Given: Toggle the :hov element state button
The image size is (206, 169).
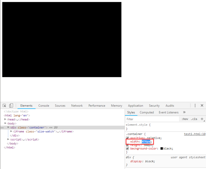Looking at the screenshot, I should [185, 119].
